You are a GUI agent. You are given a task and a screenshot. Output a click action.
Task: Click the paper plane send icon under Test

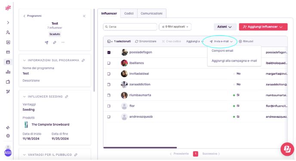(x=46, y=42)
